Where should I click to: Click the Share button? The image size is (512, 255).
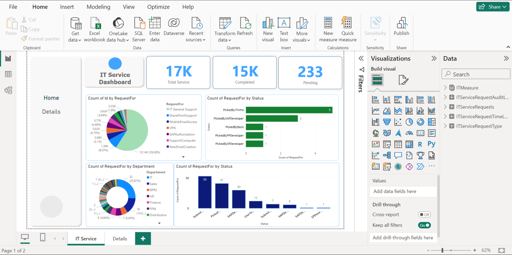pyautogui.click(x=492, y=6)
